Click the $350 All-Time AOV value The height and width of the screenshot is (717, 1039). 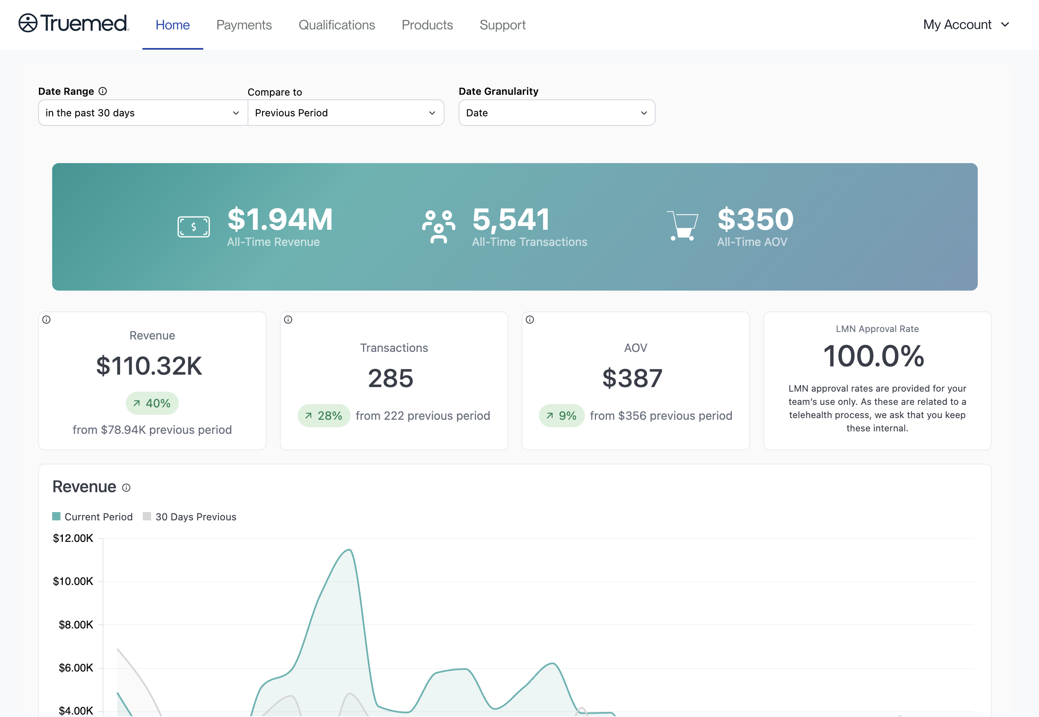[x=755, y=219]
